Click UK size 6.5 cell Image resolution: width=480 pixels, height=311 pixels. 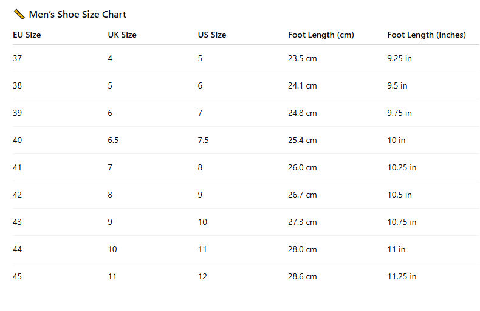point(114,140)
